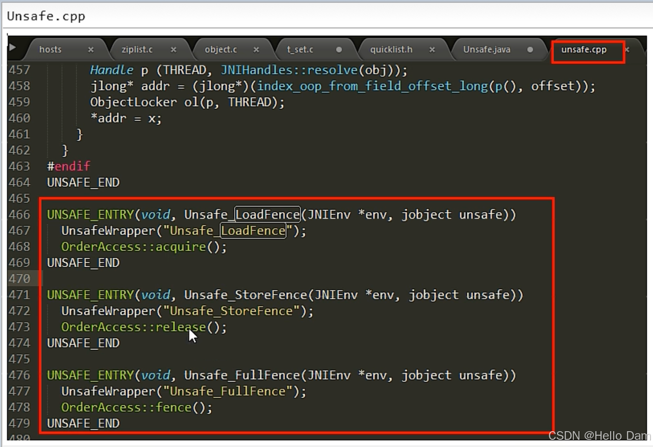
Task: Close the ziplist.c tab
Action: (x=173, y=49)
